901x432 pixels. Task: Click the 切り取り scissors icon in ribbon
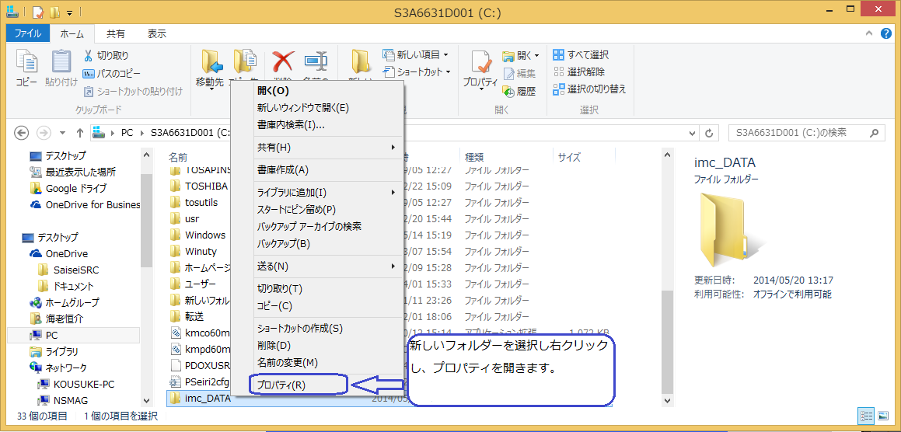click(x=89, y=56)
